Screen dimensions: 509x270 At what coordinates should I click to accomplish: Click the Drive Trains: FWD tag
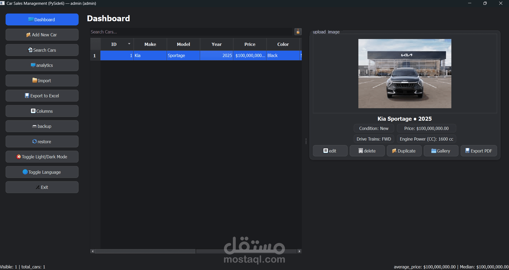[x=374, y=139]
